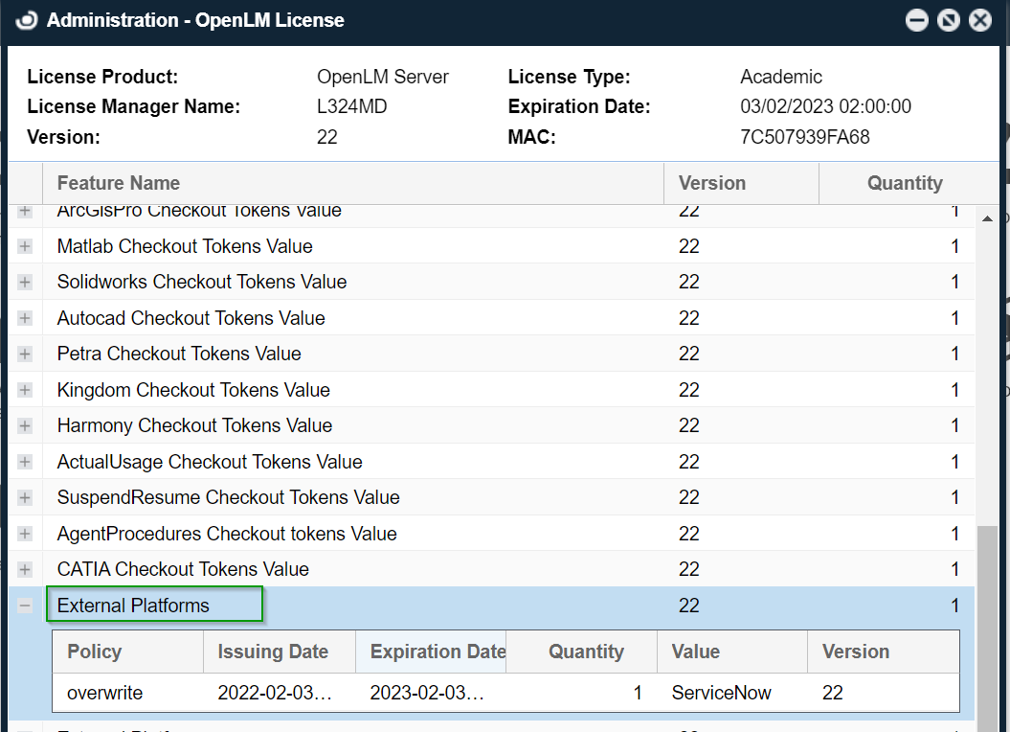The height and width of the screenshot is (732, 1010).
Task: Minimize the Administration license window
Action: [917, 20]
